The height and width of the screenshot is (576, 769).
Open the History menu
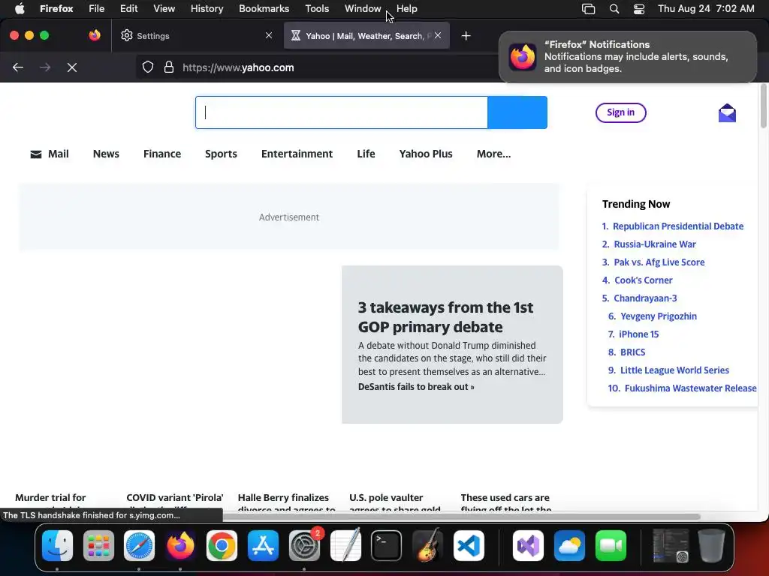[207, 9]
